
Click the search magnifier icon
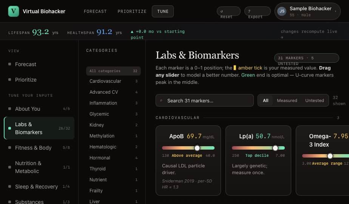coord(161,100)
